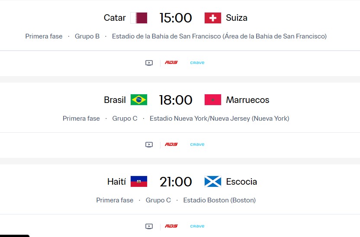Click the TV broadcast icon under Brasil–Marruecos
The height and width of the screenshot is (237, 360).
[149, 144]
